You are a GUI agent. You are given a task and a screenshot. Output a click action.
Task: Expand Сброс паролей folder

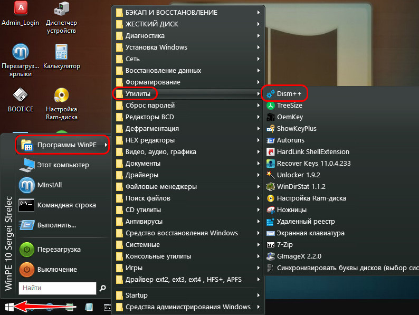click(188, 106)
